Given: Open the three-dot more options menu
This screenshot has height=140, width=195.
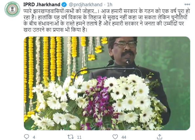Looking at the screenshot, I should click(x=187, y=5).
